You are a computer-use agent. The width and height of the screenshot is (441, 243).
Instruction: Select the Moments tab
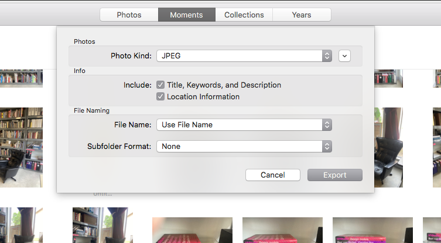pyautogui.click(x=186, y=15)
